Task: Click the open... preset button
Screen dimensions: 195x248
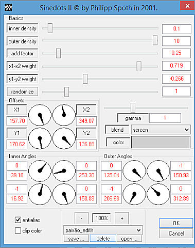Action: (x=129, y=239)
